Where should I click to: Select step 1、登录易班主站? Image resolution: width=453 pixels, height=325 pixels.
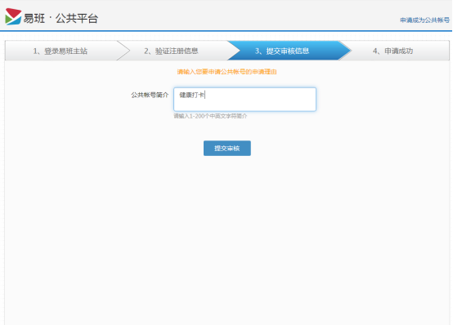point(60,51)
